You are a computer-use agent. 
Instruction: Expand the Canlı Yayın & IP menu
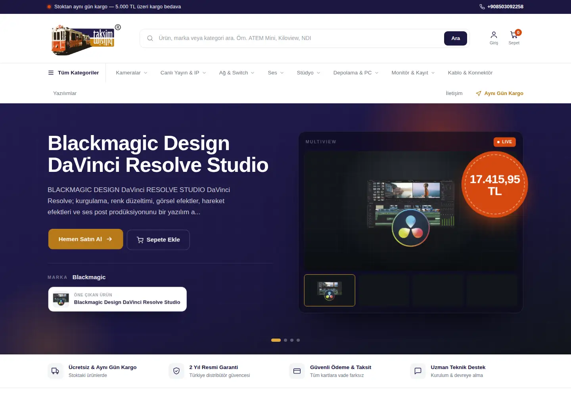coord(183,73)
